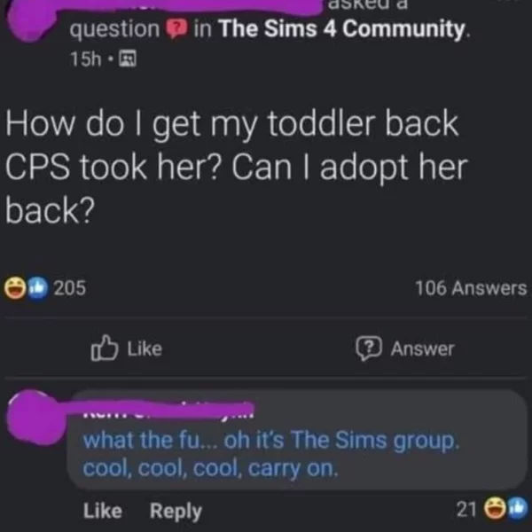The width and height of the screenshot is (532, 532).
Task: Open the 106 Answers list
Action: pyautogui.click(x=471, y=288)
